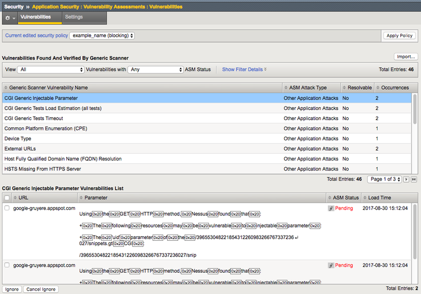Screen dimensions: 421x294
Task: Select the Vulnerabilities tab
Action: click(x=35, y=17)
